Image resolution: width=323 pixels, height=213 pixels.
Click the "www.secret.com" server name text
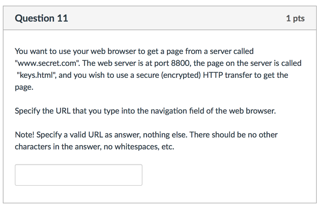click(x=47, y=63)
